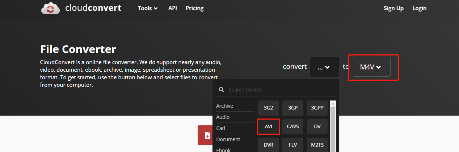459x152 pixels.
Task: Select the CAVS format option
Action: click(x=292, y=127)
